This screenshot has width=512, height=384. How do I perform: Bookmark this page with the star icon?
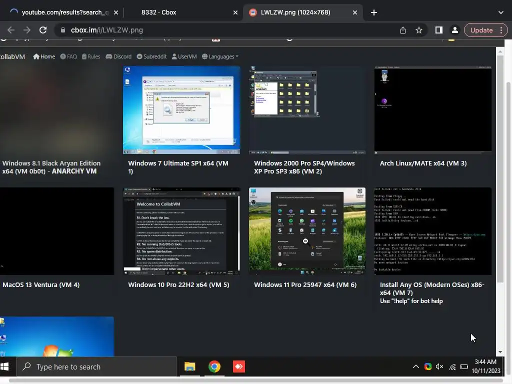(x=419, y=30)
